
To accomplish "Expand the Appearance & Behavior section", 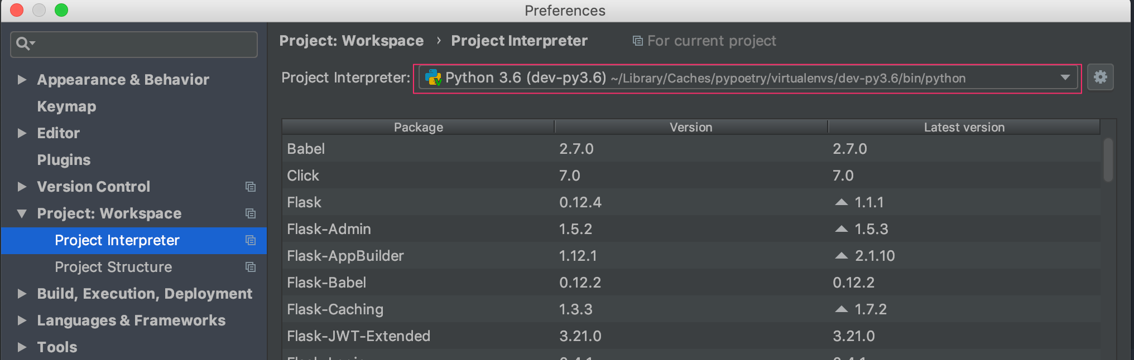I will [x=22, y=80].
